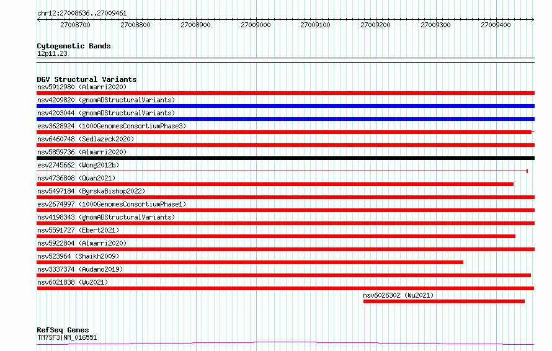Click ruler position 27009200
Image resolution: width=552 pixels, height=351 pixels.
[376, 25]
